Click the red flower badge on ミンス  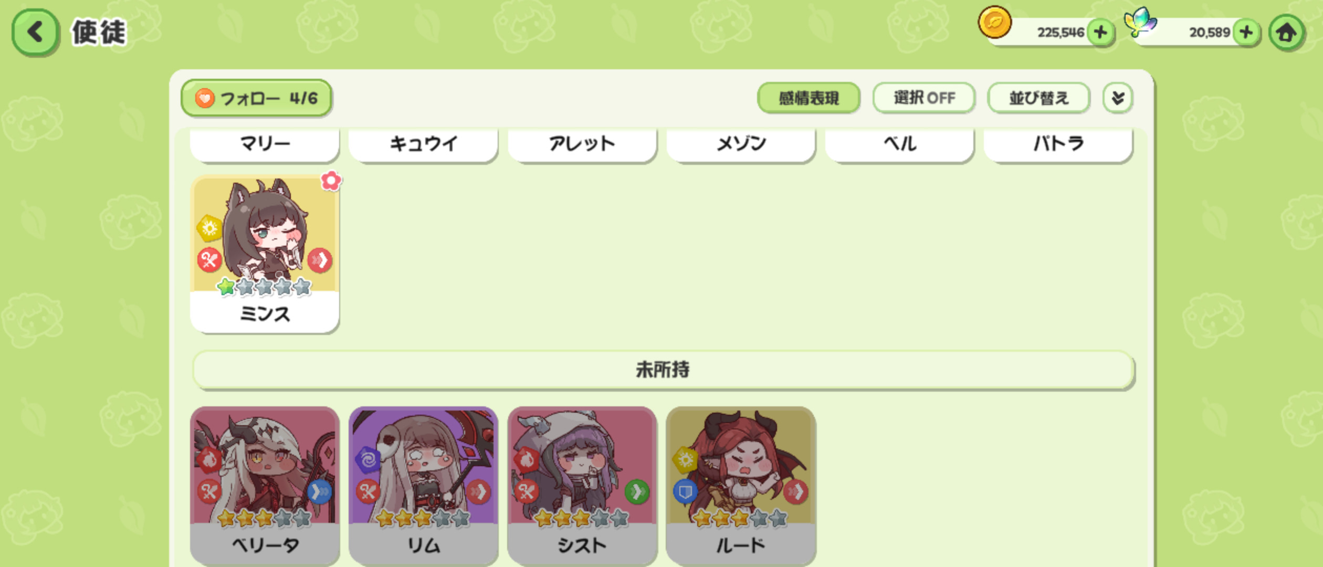coord(331,181)
